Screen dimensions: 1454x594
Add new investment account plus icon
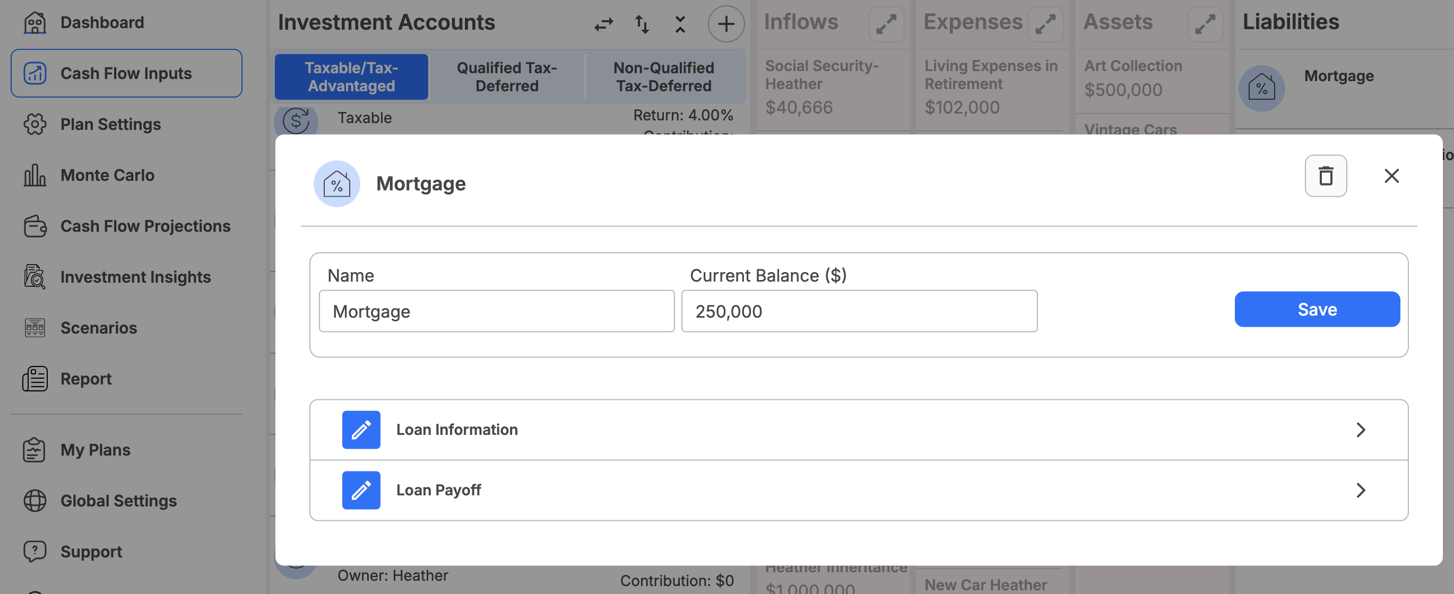click(726, 24)
